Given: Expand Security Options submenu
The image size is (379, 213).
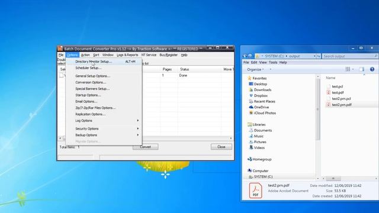Looking at the screenshot, I should tap(104, 129).
